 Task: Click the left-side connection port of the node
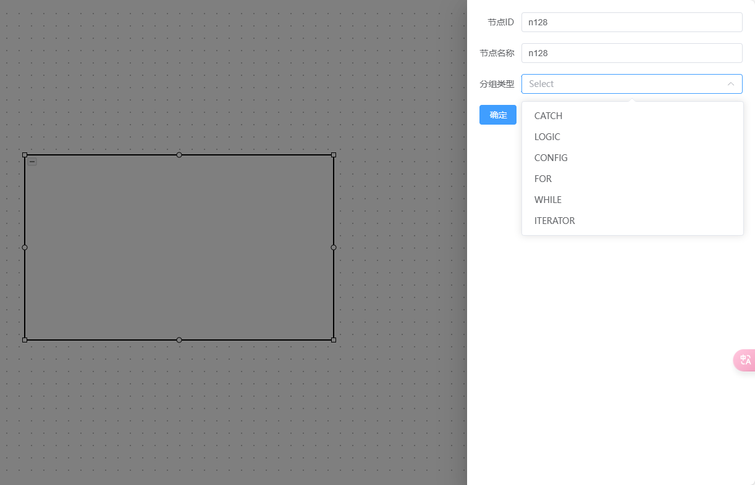pyautogui.click(x=25, y=247)
